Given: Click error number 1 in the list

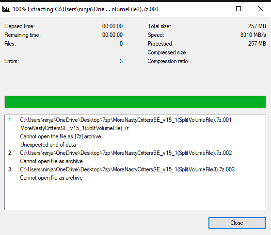Looking at the screenshot, I should (x=10, y=120).
